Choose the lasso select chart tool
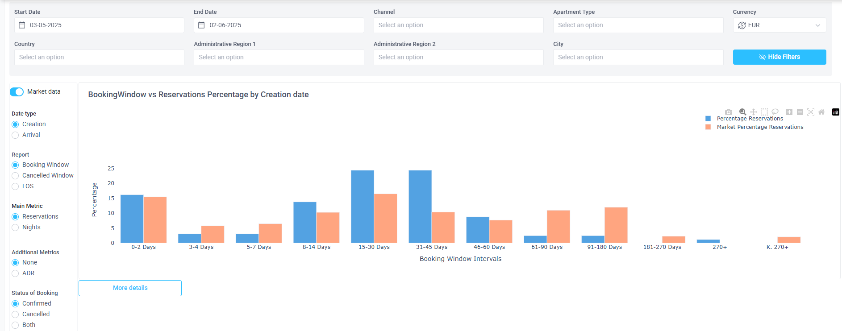 775,112
